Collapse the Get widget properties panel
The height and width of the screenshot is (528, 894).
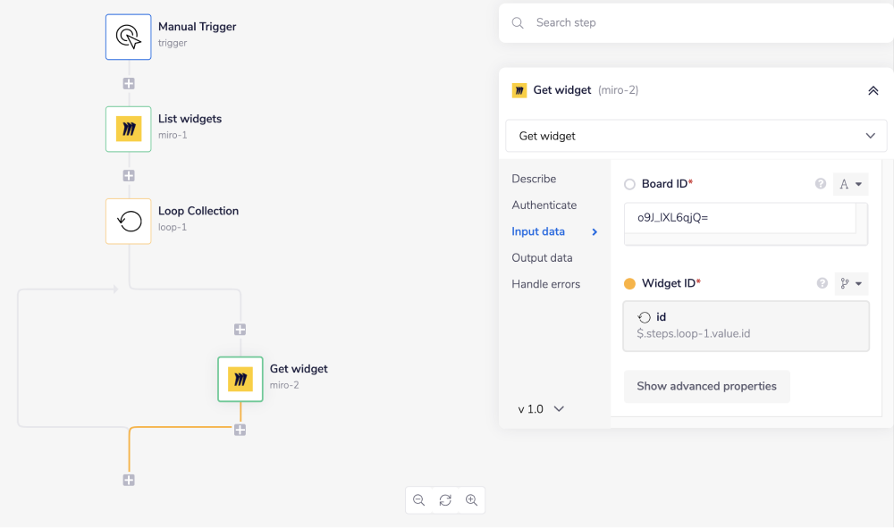pos(873,90)
